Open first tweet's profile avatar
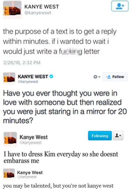Screen dimensions: 131x189 [x=12, y=10]
